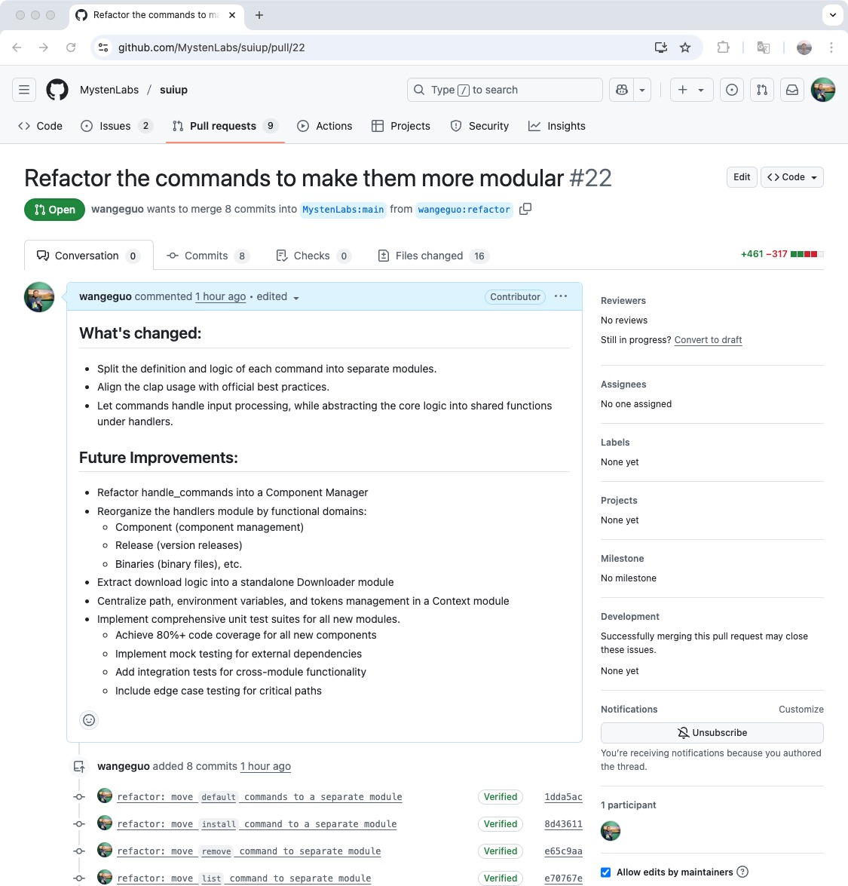Open the suiup repository link
This screenshot has width=848, height=886.
pyautogui.click(x=173, y=90)
